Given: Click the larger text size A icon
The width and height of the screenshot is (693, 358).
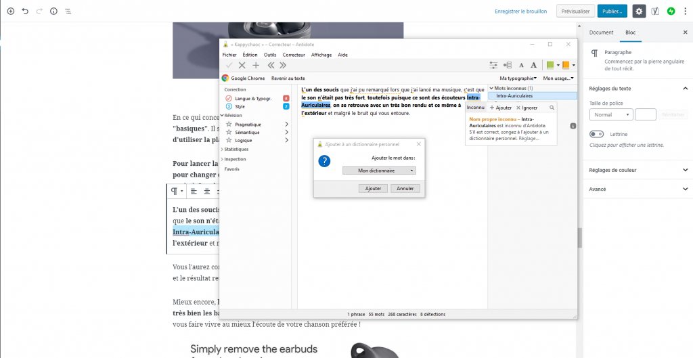Looking at the screenshot, I should (533, 65).
